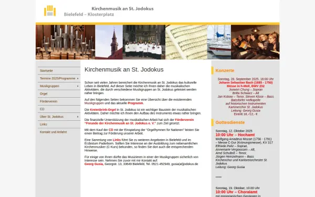The image size is (315, 197).
Task: Click the red CD link in paragraph
Action: tap(111, 130)
